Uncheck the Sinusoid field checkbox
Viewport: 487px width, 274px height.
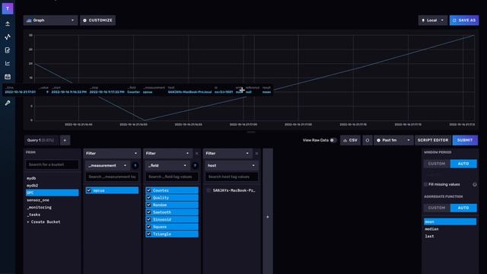149,219
